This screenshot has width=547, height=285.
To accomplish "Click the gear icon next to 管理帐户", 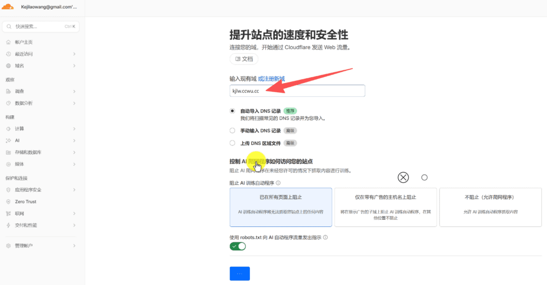I will tap(9, 246).
